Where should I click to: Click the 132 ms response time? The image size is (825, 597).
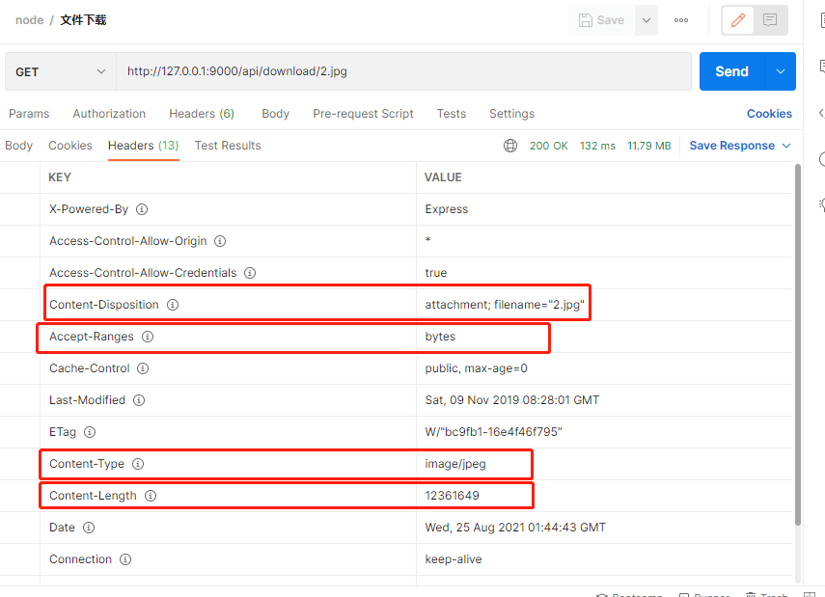[x=597, y=146]
